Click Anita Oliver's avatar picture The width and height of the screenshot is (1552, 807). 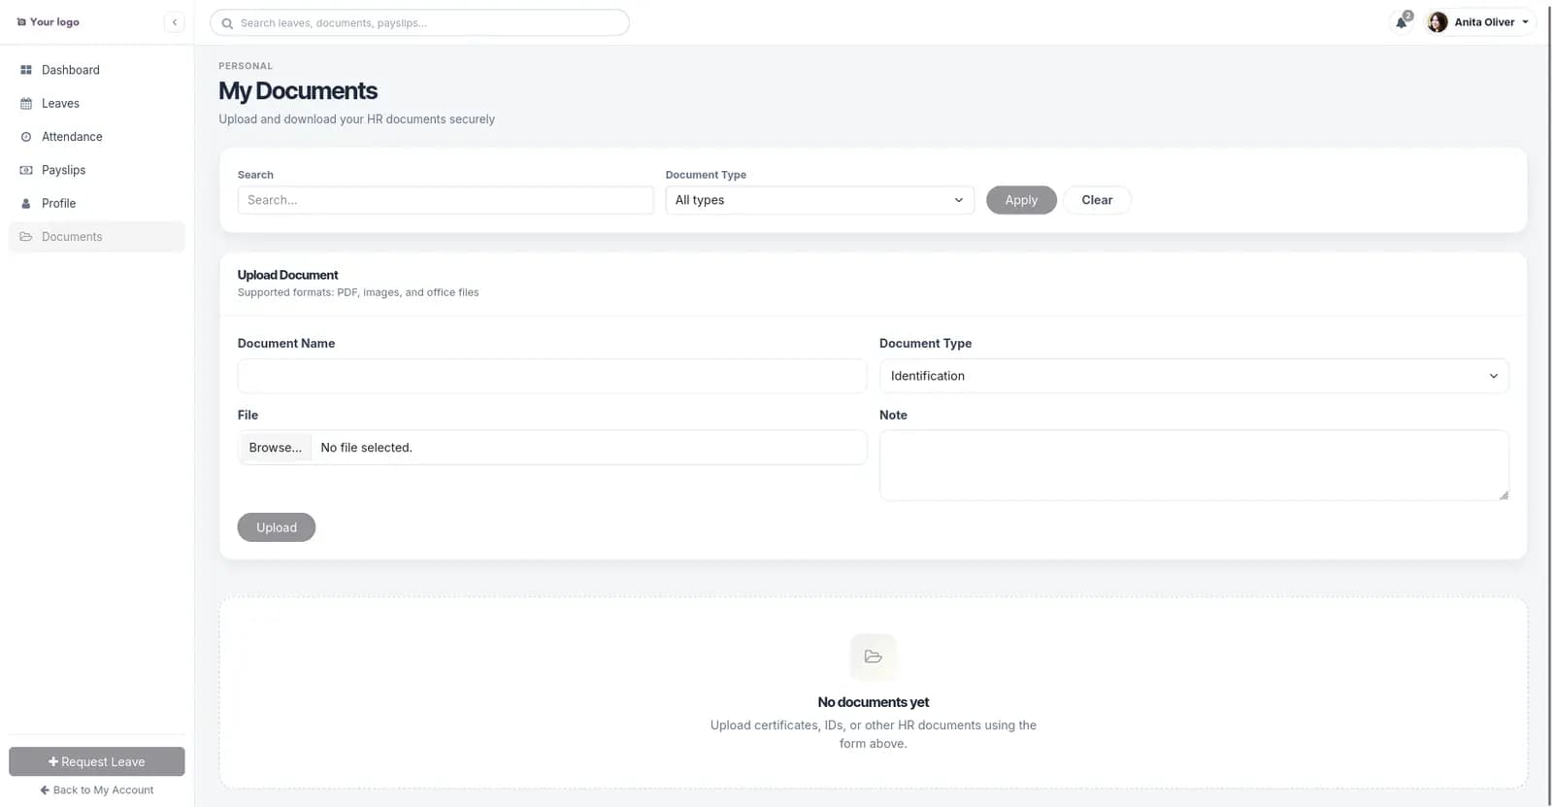pyautogui.click(x=1437, y=22)
